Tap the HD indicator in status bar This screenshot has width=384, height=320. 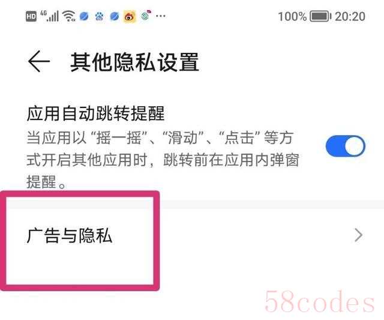click(x=31, y=16)
